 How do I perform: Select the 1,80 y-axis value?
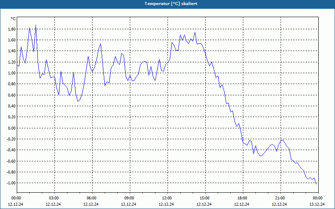[12, 29]
